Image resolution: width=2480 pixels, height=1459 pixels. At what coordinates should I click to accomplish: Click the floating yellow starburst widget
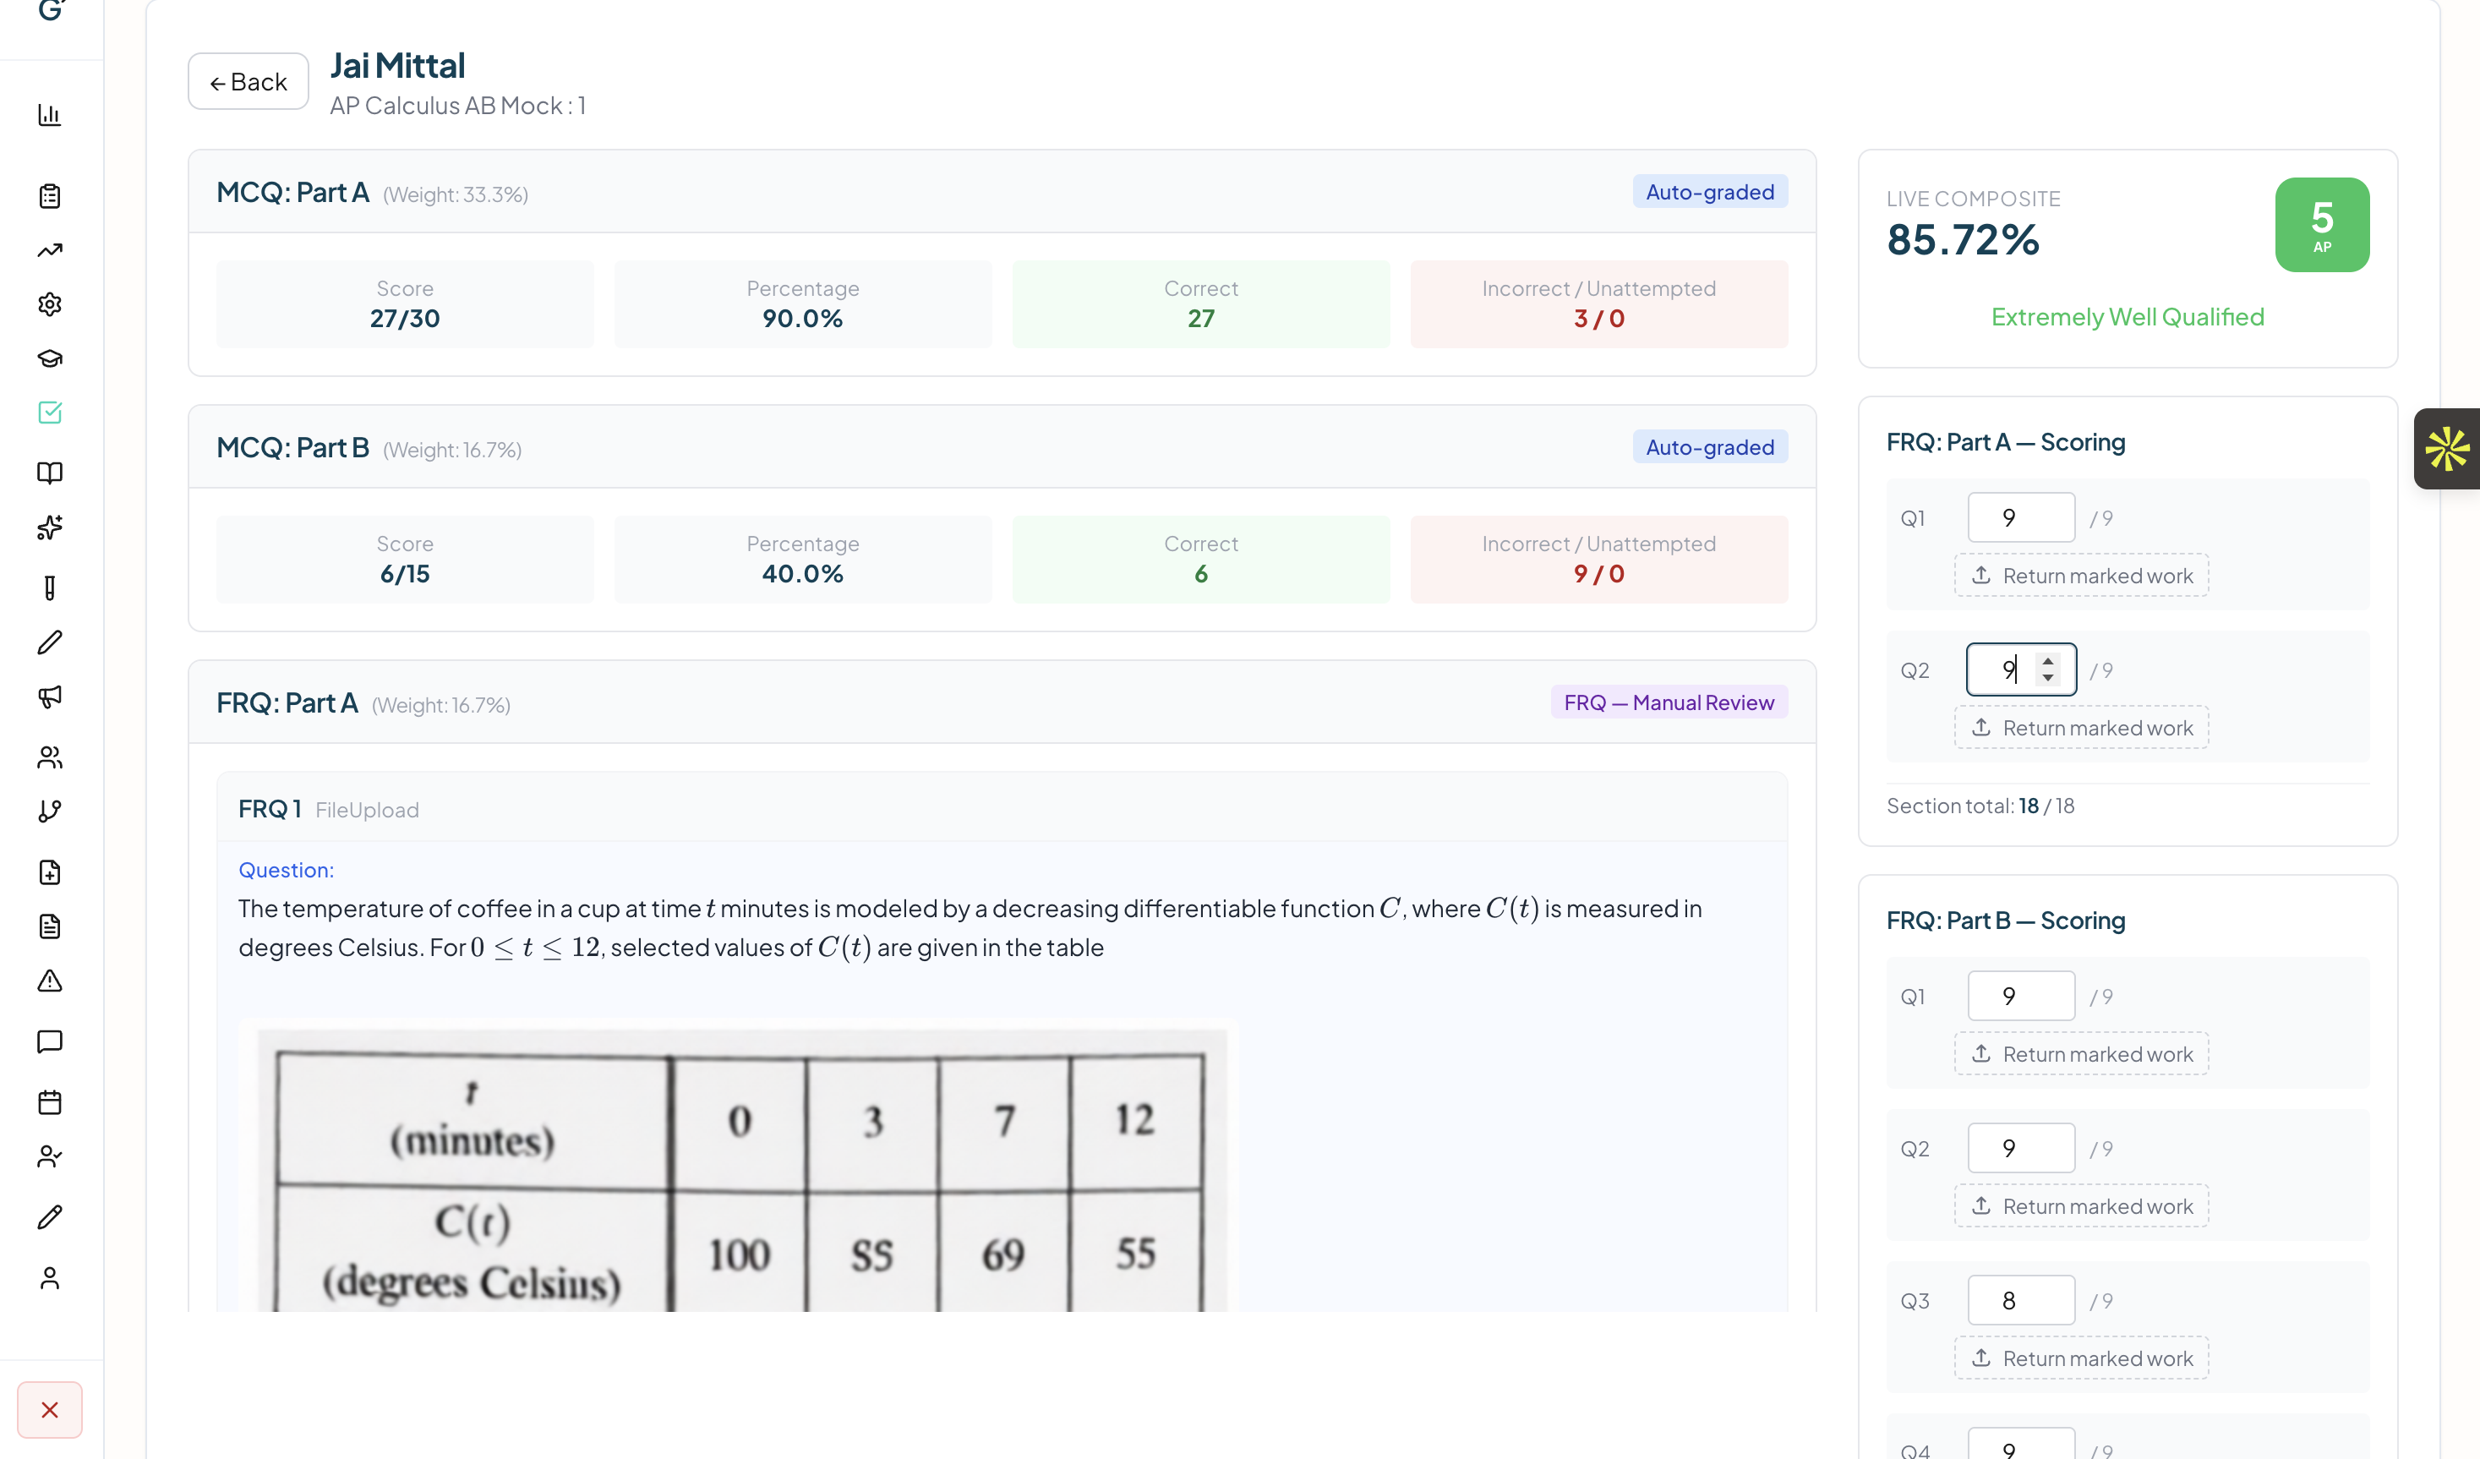[2446, 449]
